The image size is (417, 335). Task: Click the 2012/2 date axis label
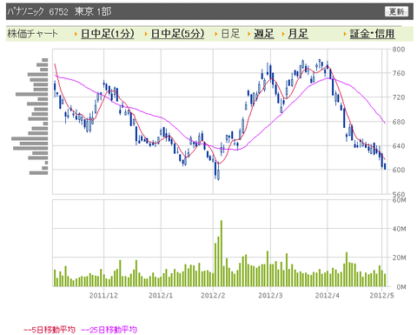213,296
